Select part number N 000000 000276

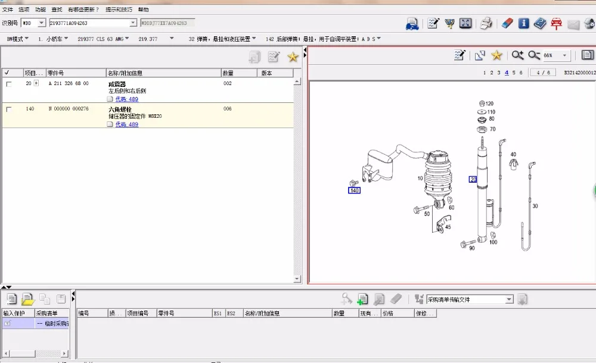[69, 108]
